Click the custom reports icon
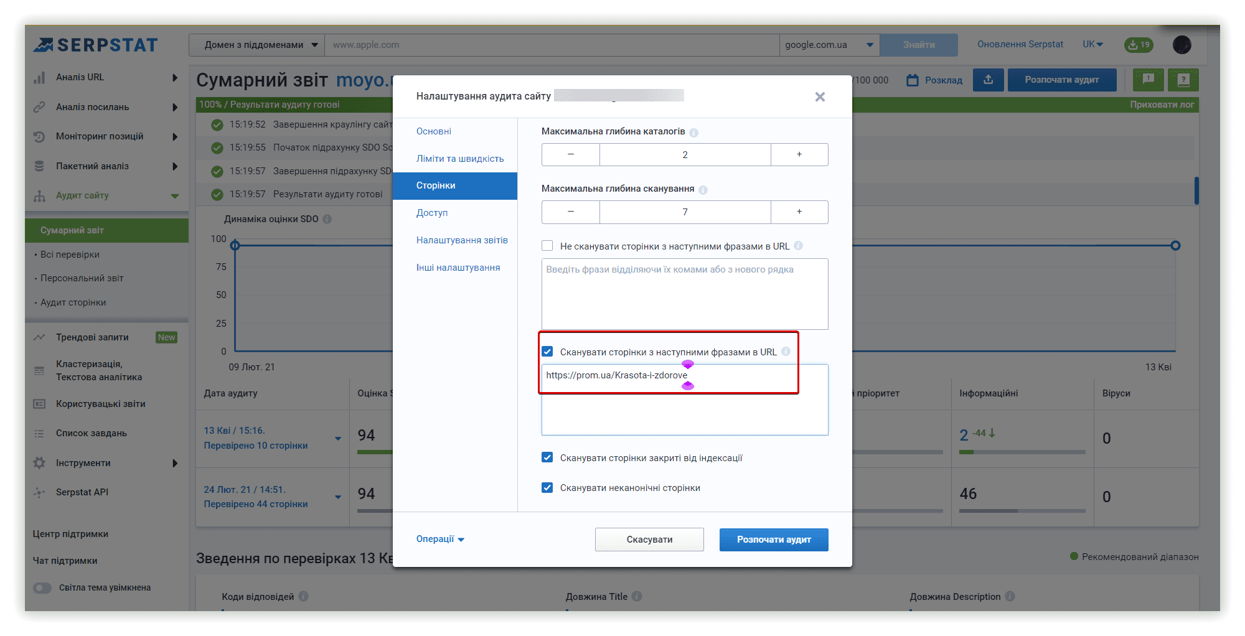 pyautogui.click(x=39, y=404)
